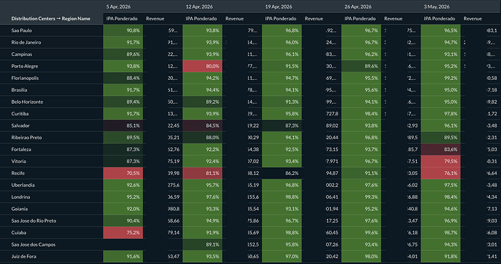The image size is (501, 264).
Task: Click the Revenue header under 19 Apr, 2026
Action: [x=314, y=19]
